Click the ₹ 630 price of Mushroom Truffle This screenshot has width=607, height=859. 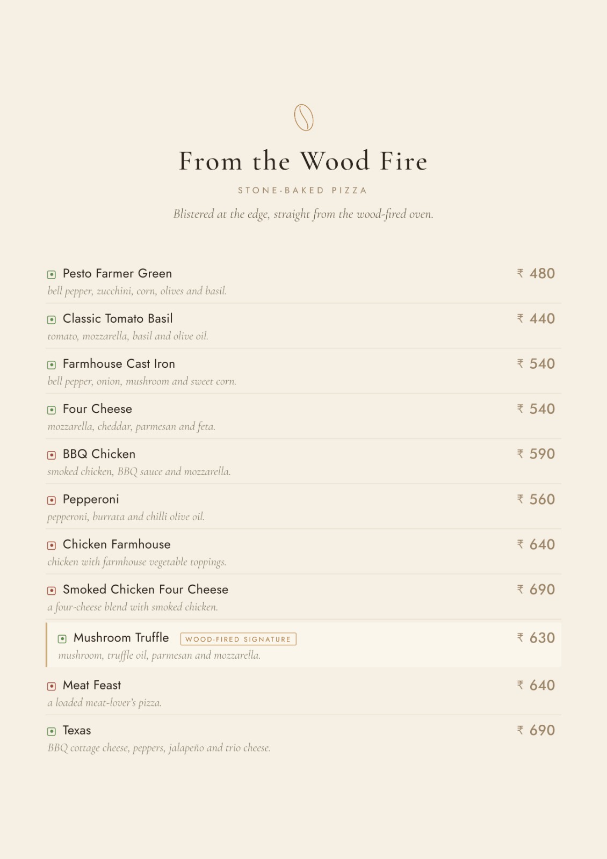[x=536, y=638]
